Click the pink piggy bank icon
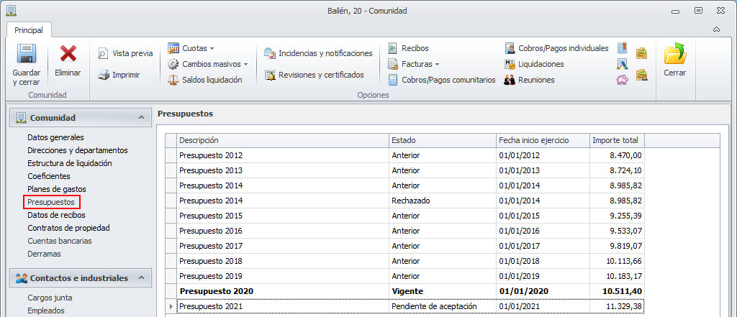This screenshot has height=317, width=737. 623,80
